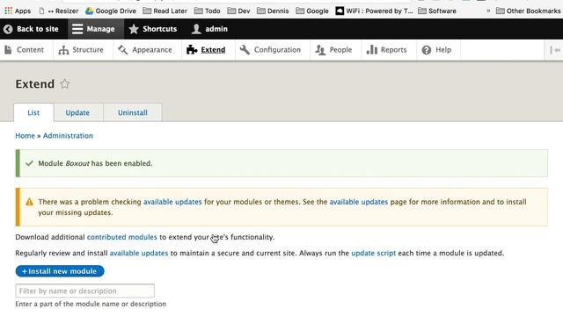Viewport: 563px width, 316px height.
Task: Add Extend page to shortcuts via star
Action: 64,84
